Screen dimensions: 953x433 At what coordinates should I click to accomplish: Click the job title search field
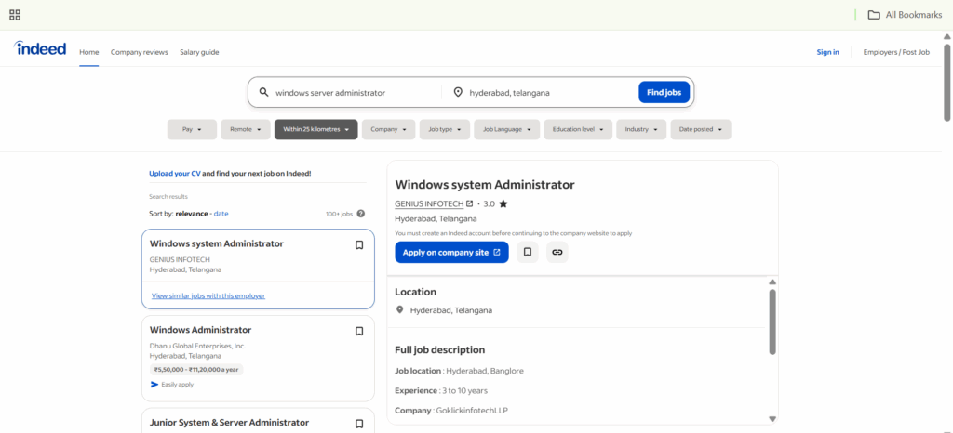pos(354,92)
